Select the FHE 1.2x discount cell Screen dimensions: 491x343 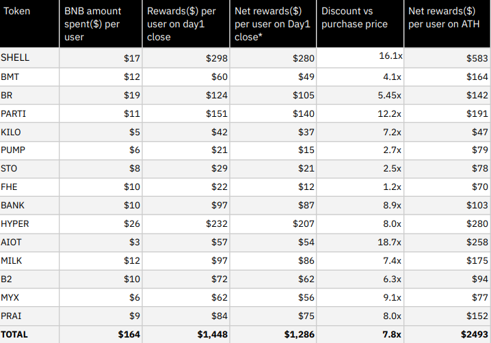pyautogui.click(x=360, y=187)
